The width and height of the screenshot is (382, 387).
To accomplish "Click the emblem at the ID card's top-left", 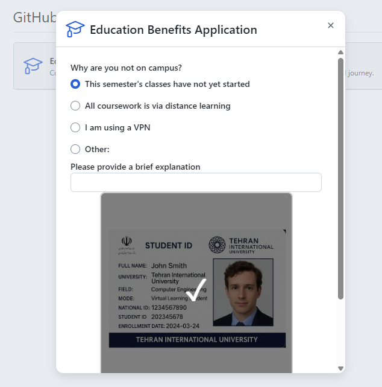I will 127,243.
